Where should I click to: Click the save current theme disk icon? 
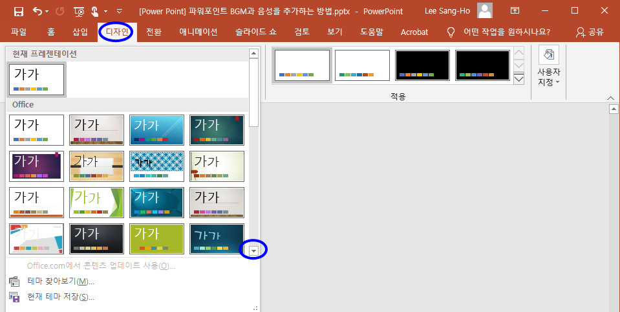click(14, 297)
